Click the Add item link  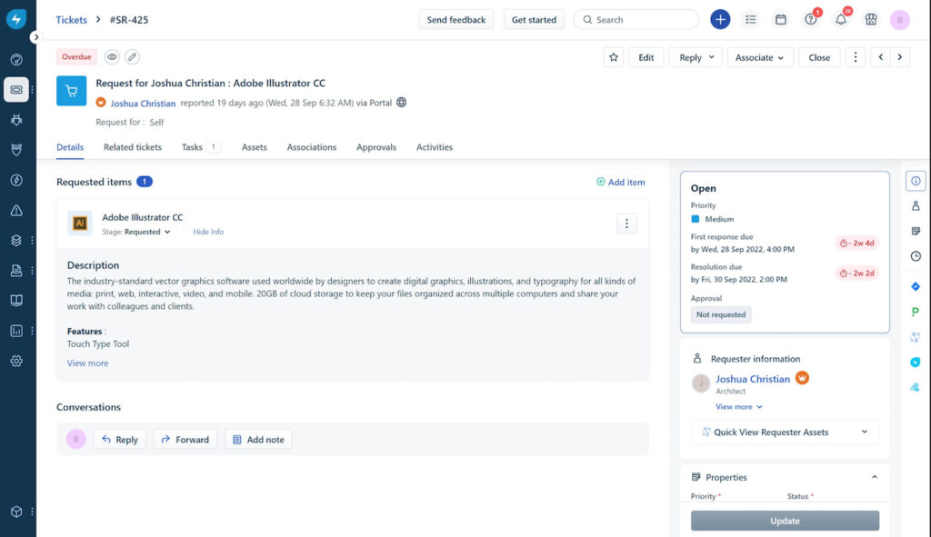point(620,182)
